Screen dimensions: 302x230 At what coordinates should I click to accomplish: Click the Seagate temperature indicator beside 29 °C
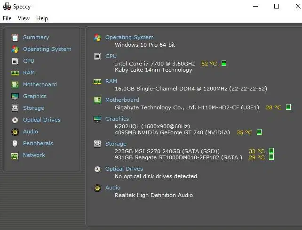pyautogui.click(x=271, y=157)
